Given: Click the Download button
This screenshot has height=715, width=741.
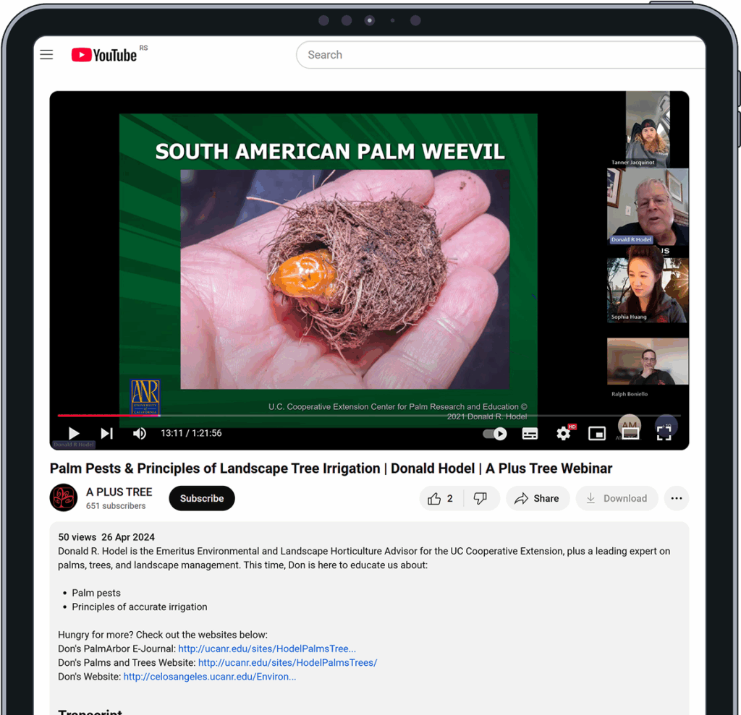Looking at the screenshot, I should [x=617, y=498].
